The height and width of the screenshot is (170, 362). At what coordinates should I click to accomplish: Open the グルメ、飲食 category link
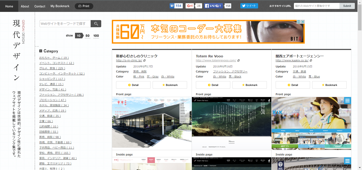pos(52,68)
